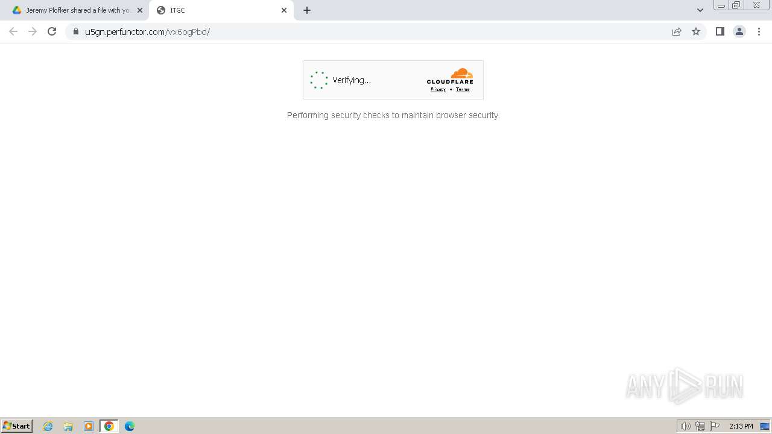The height and width of the screenshot is (434, 772).
Task: Open Action Center flag icon
Action: coord(715,426)
